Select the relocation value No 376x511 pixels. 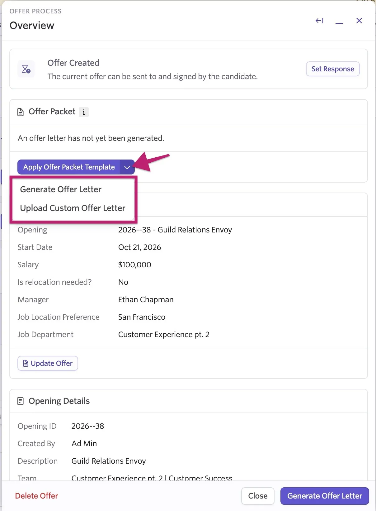[x=123, y=282]
